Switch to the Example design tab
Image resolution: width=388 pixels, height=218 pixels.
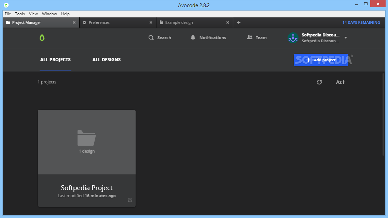[x=195, y=22]
